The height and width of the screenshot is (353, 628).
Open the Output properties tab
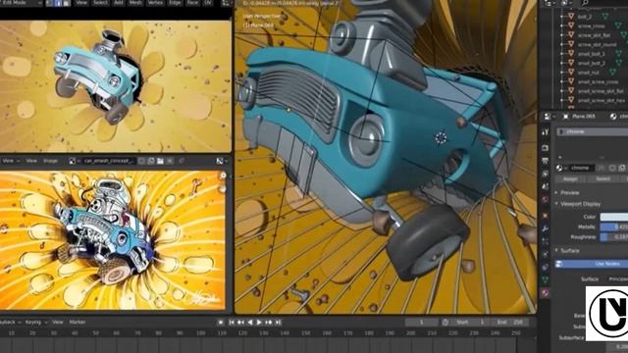546,161
